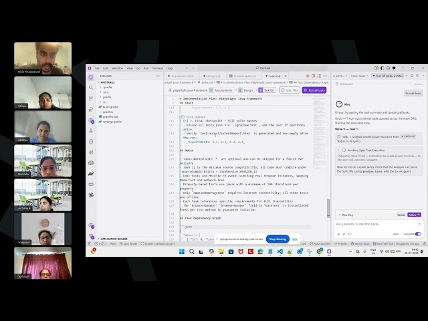The image size is (428, 321).
Task: Click the editor vertical scrollbar thumb
Action: pos(328,208)
